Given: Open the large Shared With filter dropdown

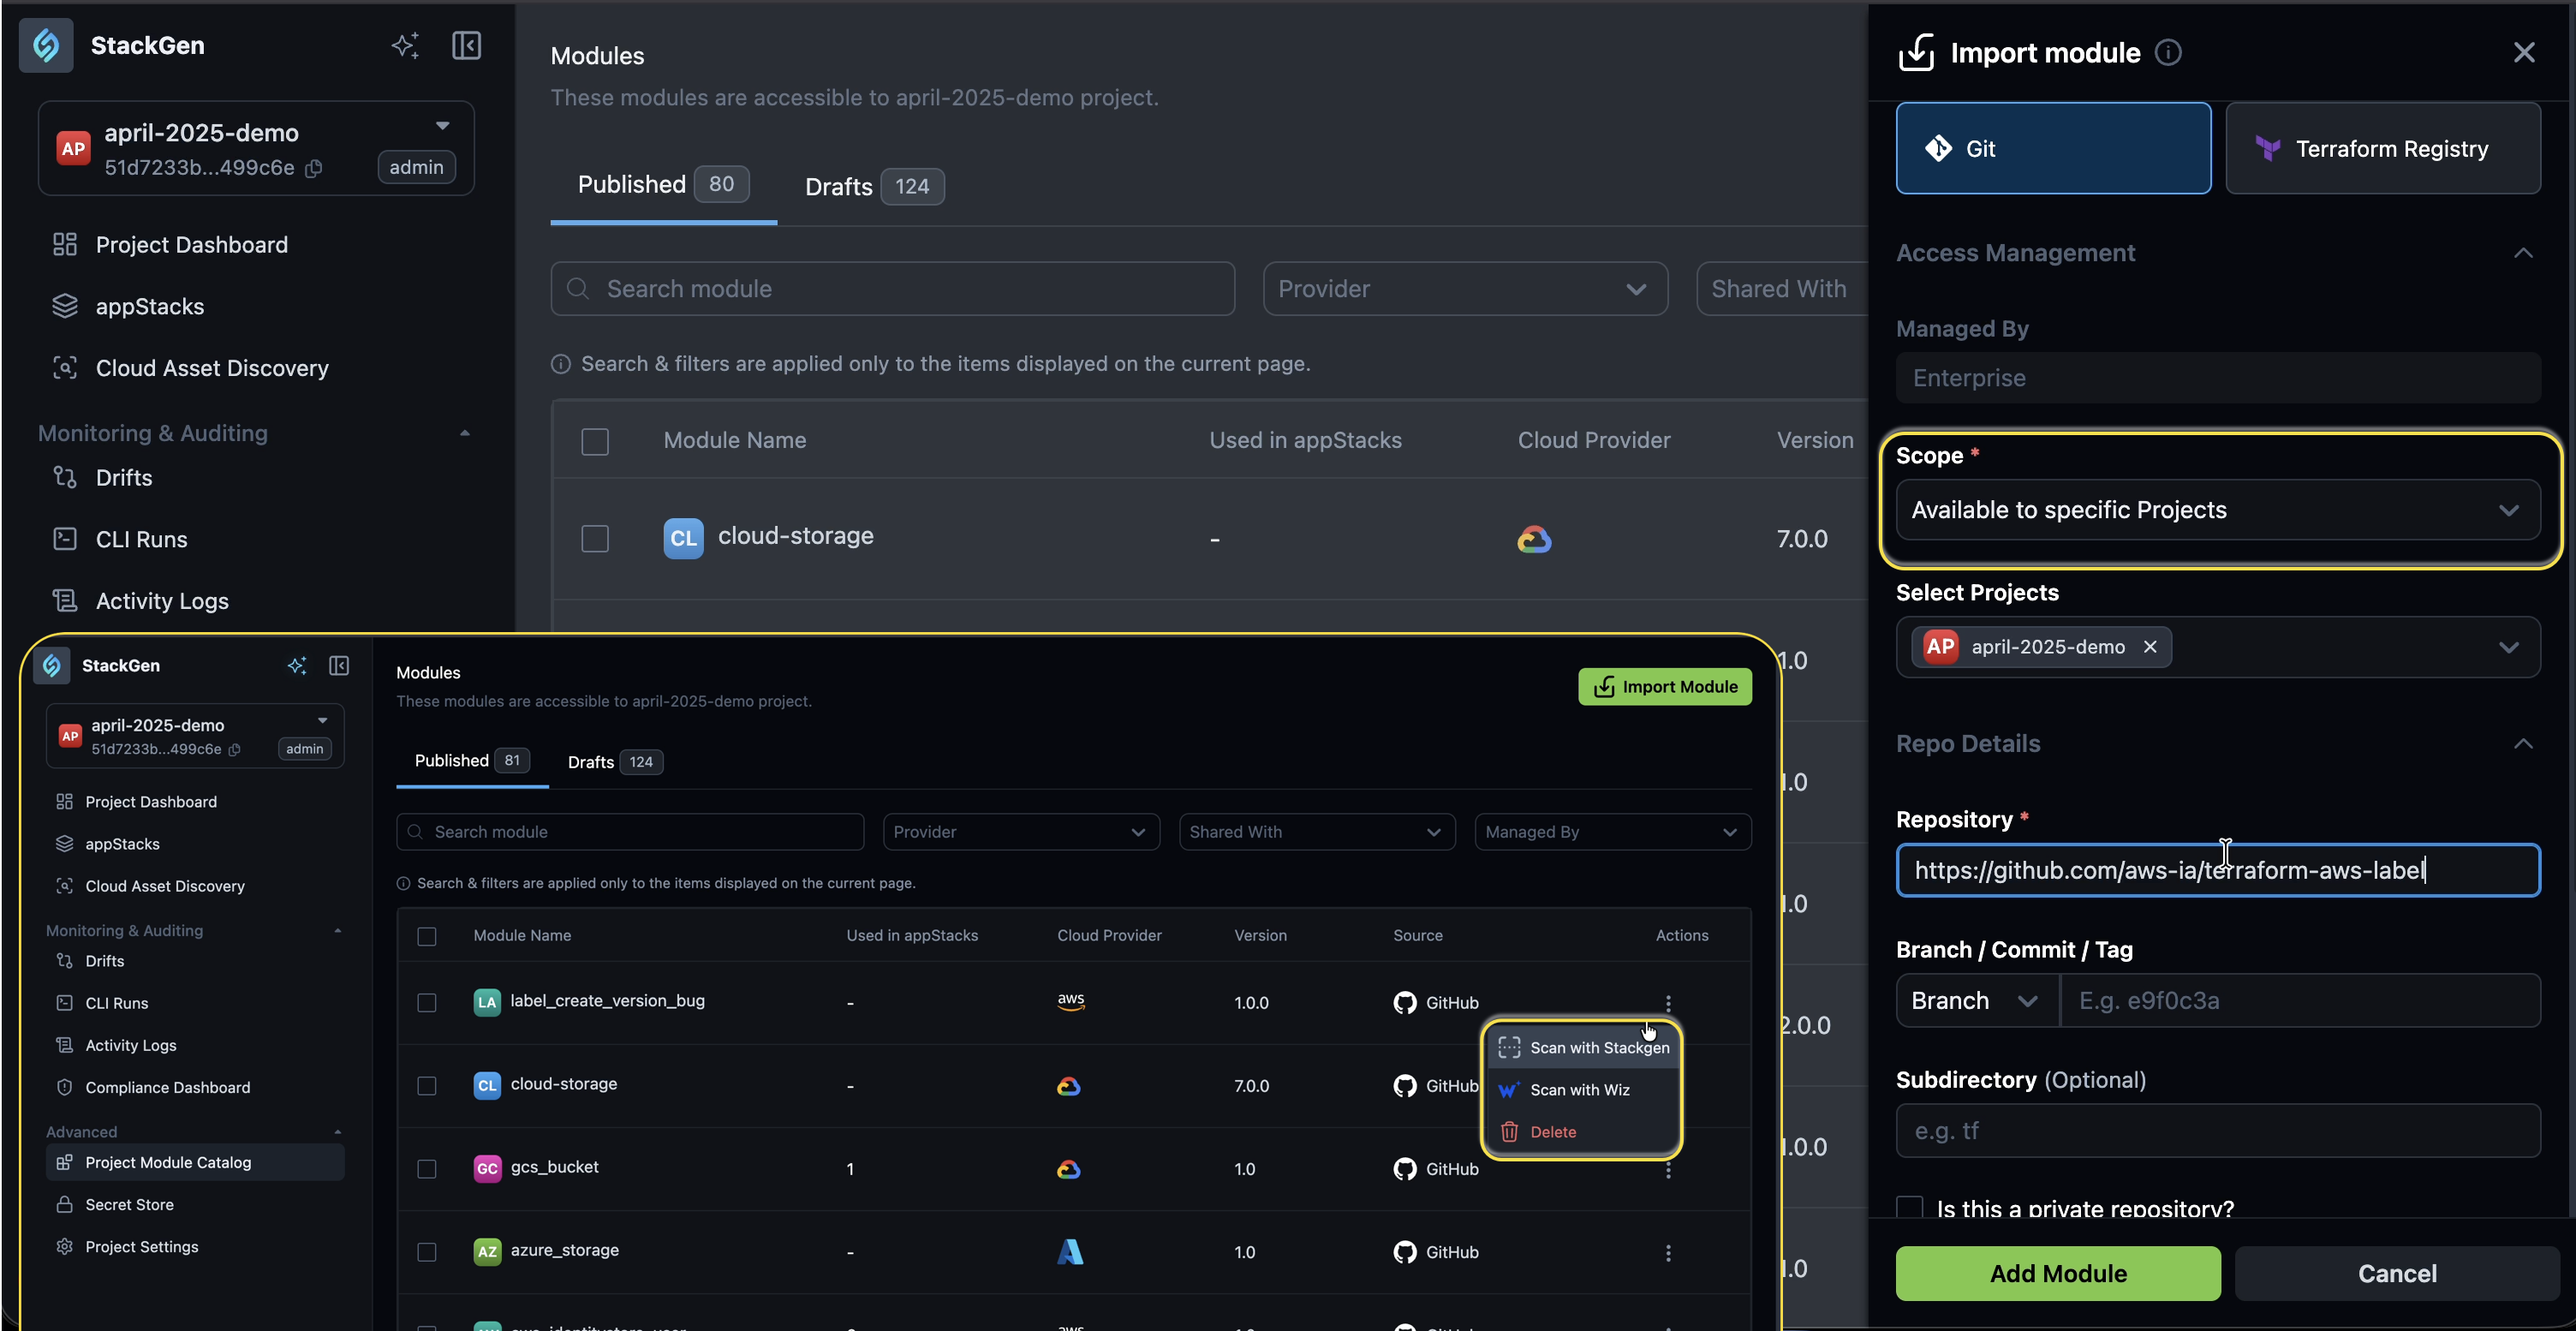Looking at the screenshot, I should (1782, 289).
